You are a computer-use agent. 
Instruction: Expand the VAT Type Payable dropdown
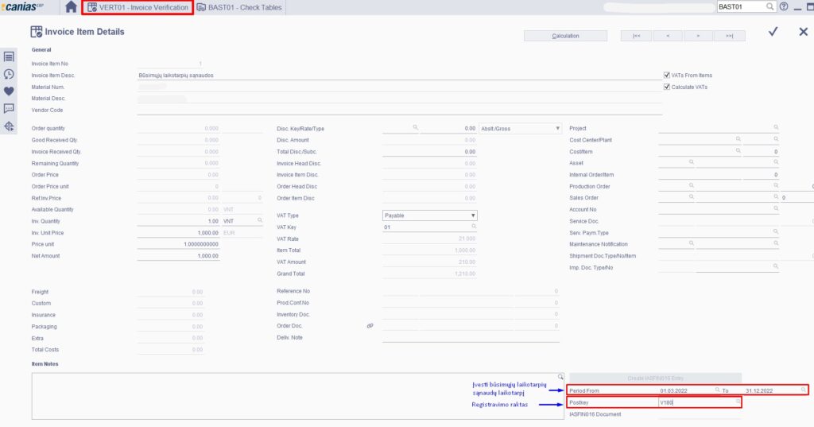(473, 215)
